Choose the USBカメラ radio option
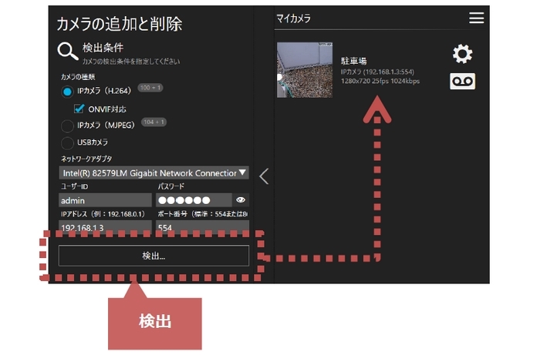Viewport: 540px width, 355px height. pyautogui.click(x=67, y=142)
